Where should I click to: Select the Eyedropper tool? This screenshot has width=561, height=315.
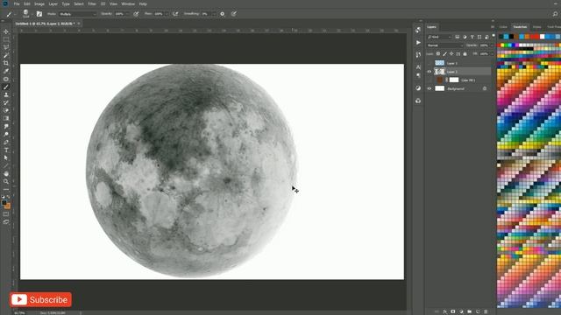[x=6, y=71]
